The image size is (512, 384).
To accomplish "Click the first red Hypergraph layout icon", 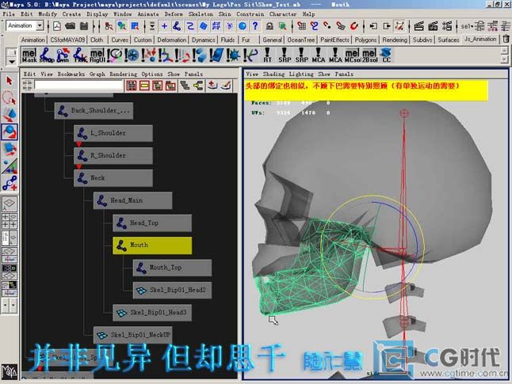I will tap(132, 86).
